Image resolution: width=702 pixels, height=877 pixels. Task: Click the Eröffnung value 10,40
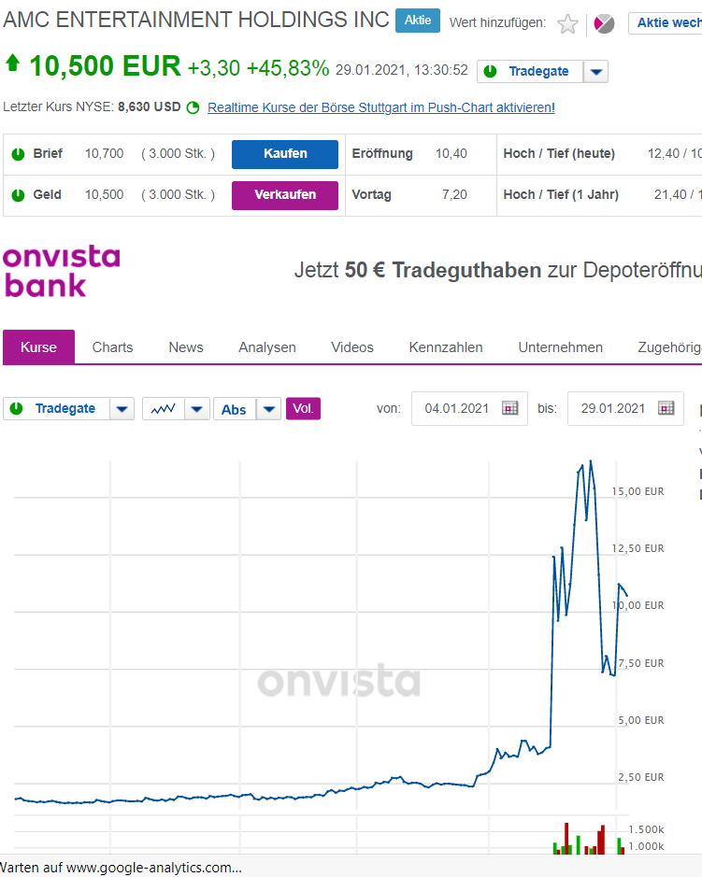[451, 154]
